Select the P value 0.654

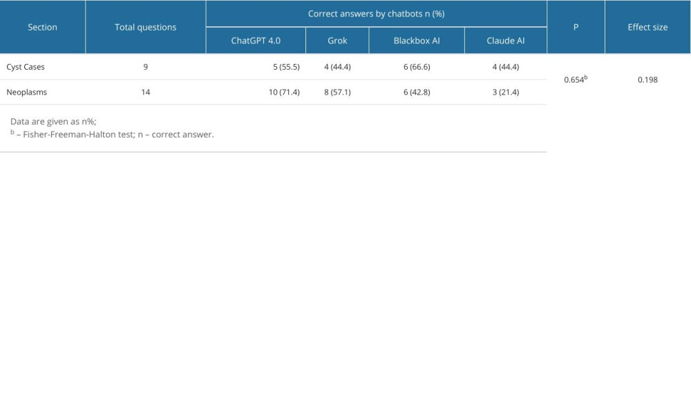click(x=576, y=79)
